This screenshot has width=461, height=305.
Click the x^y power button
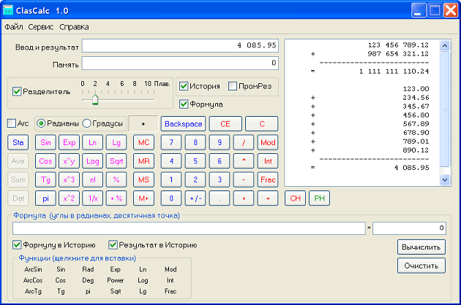coord(69,161)
